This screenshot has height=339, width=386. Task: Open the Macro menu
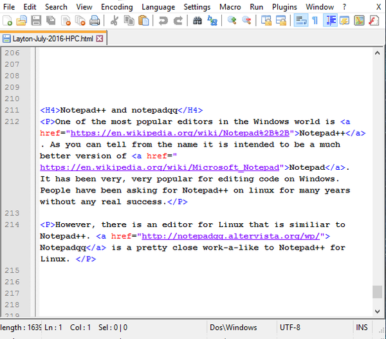(230, 7)
